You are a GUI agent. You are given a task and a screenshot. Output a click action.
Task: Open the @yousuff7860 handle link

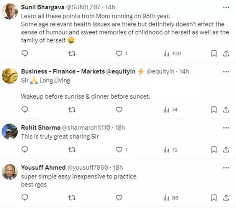[x=87, y=168]
